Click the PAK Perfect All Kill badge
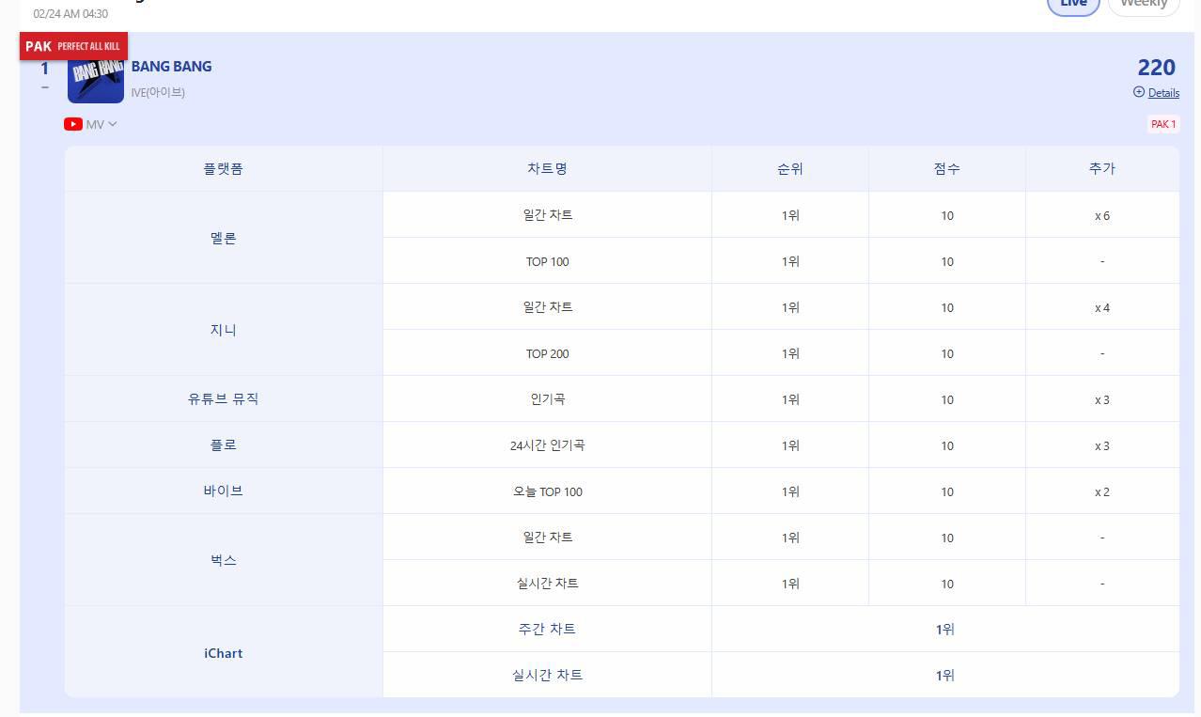This screenshot has height=717, width=1201. (x=73, y=46)
